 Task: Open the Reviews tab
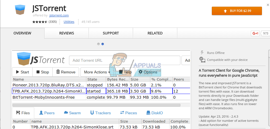[x=67, y=33]
